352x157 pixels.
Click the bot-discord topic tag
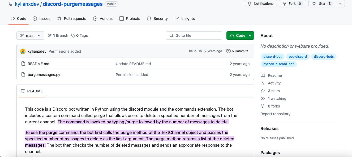pyautogui.click(x=298, y=56)
